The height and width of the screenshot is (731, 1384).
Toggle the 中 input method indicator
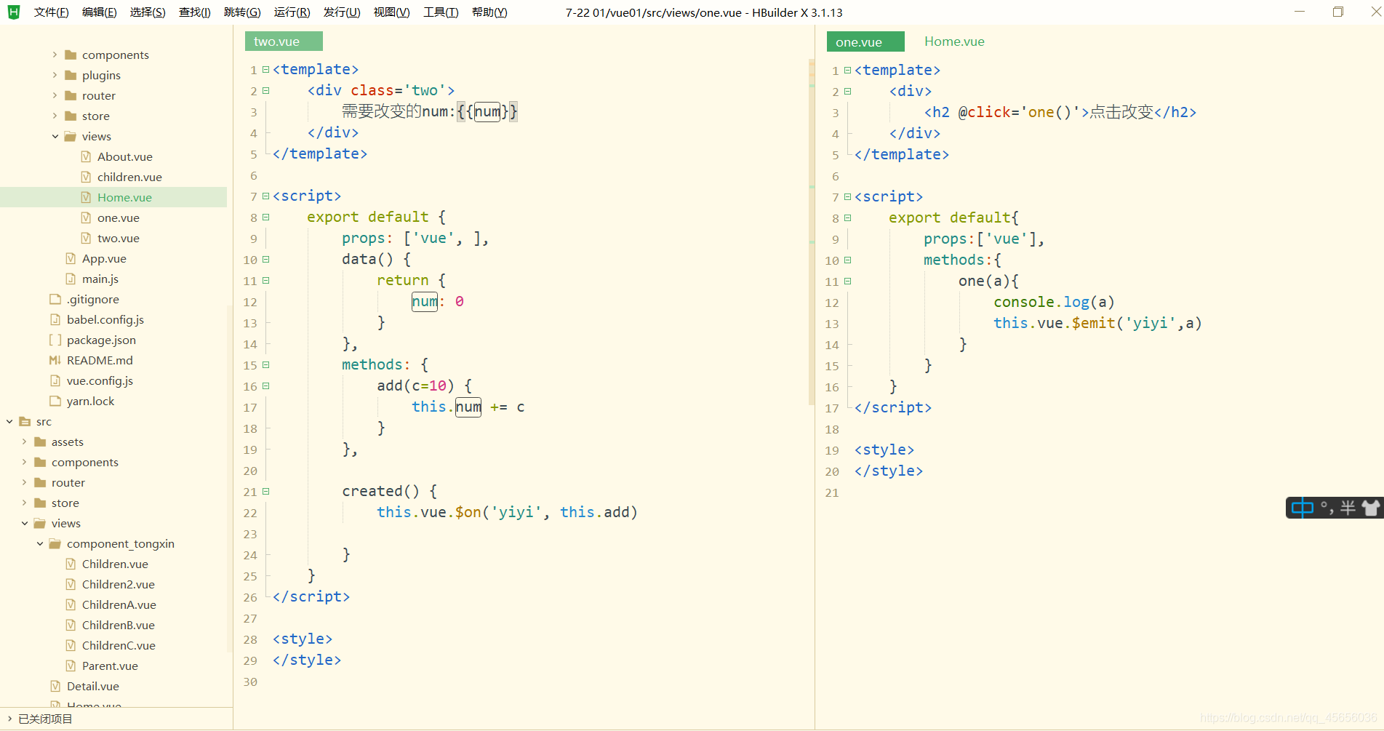click(1303, 508)
